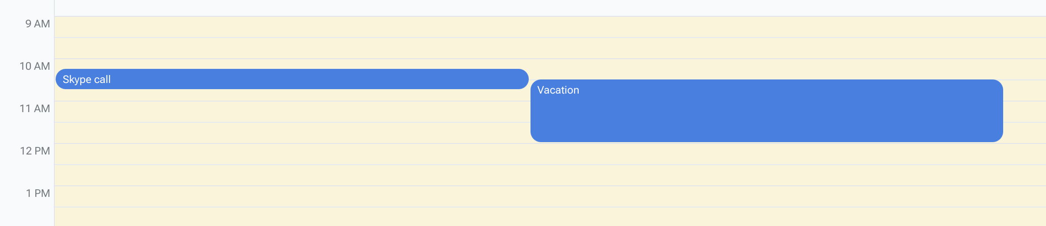Select the empty 9 AM time slot
This screenshot has height=226, width=1046.
pos(550,27)
